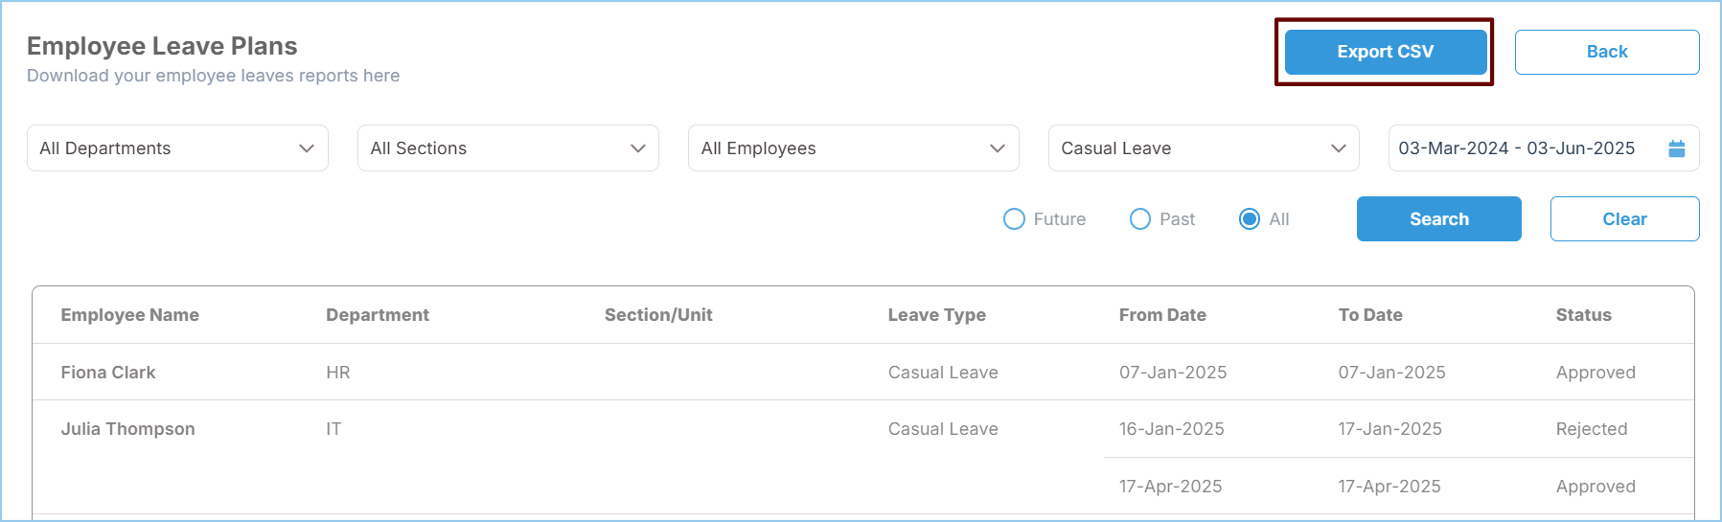Click the date range input field

(x=1517, y=148)
